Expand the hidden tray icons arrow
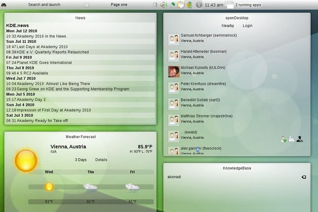Image resolution: width=318 pixels, height=212 pixels. click(155, 4)
